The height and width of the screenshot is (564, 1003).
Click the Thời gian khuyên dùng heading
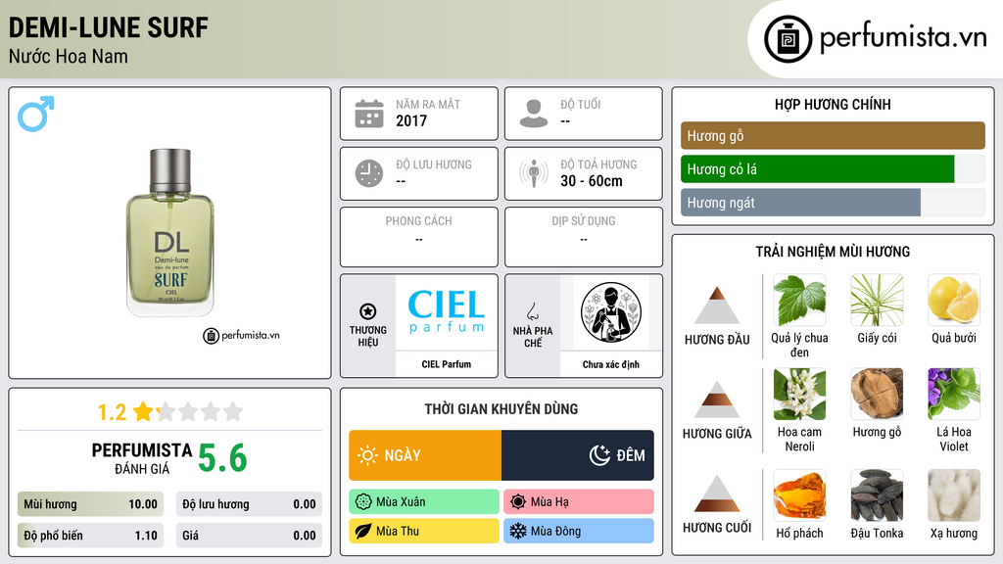[501, 408]
